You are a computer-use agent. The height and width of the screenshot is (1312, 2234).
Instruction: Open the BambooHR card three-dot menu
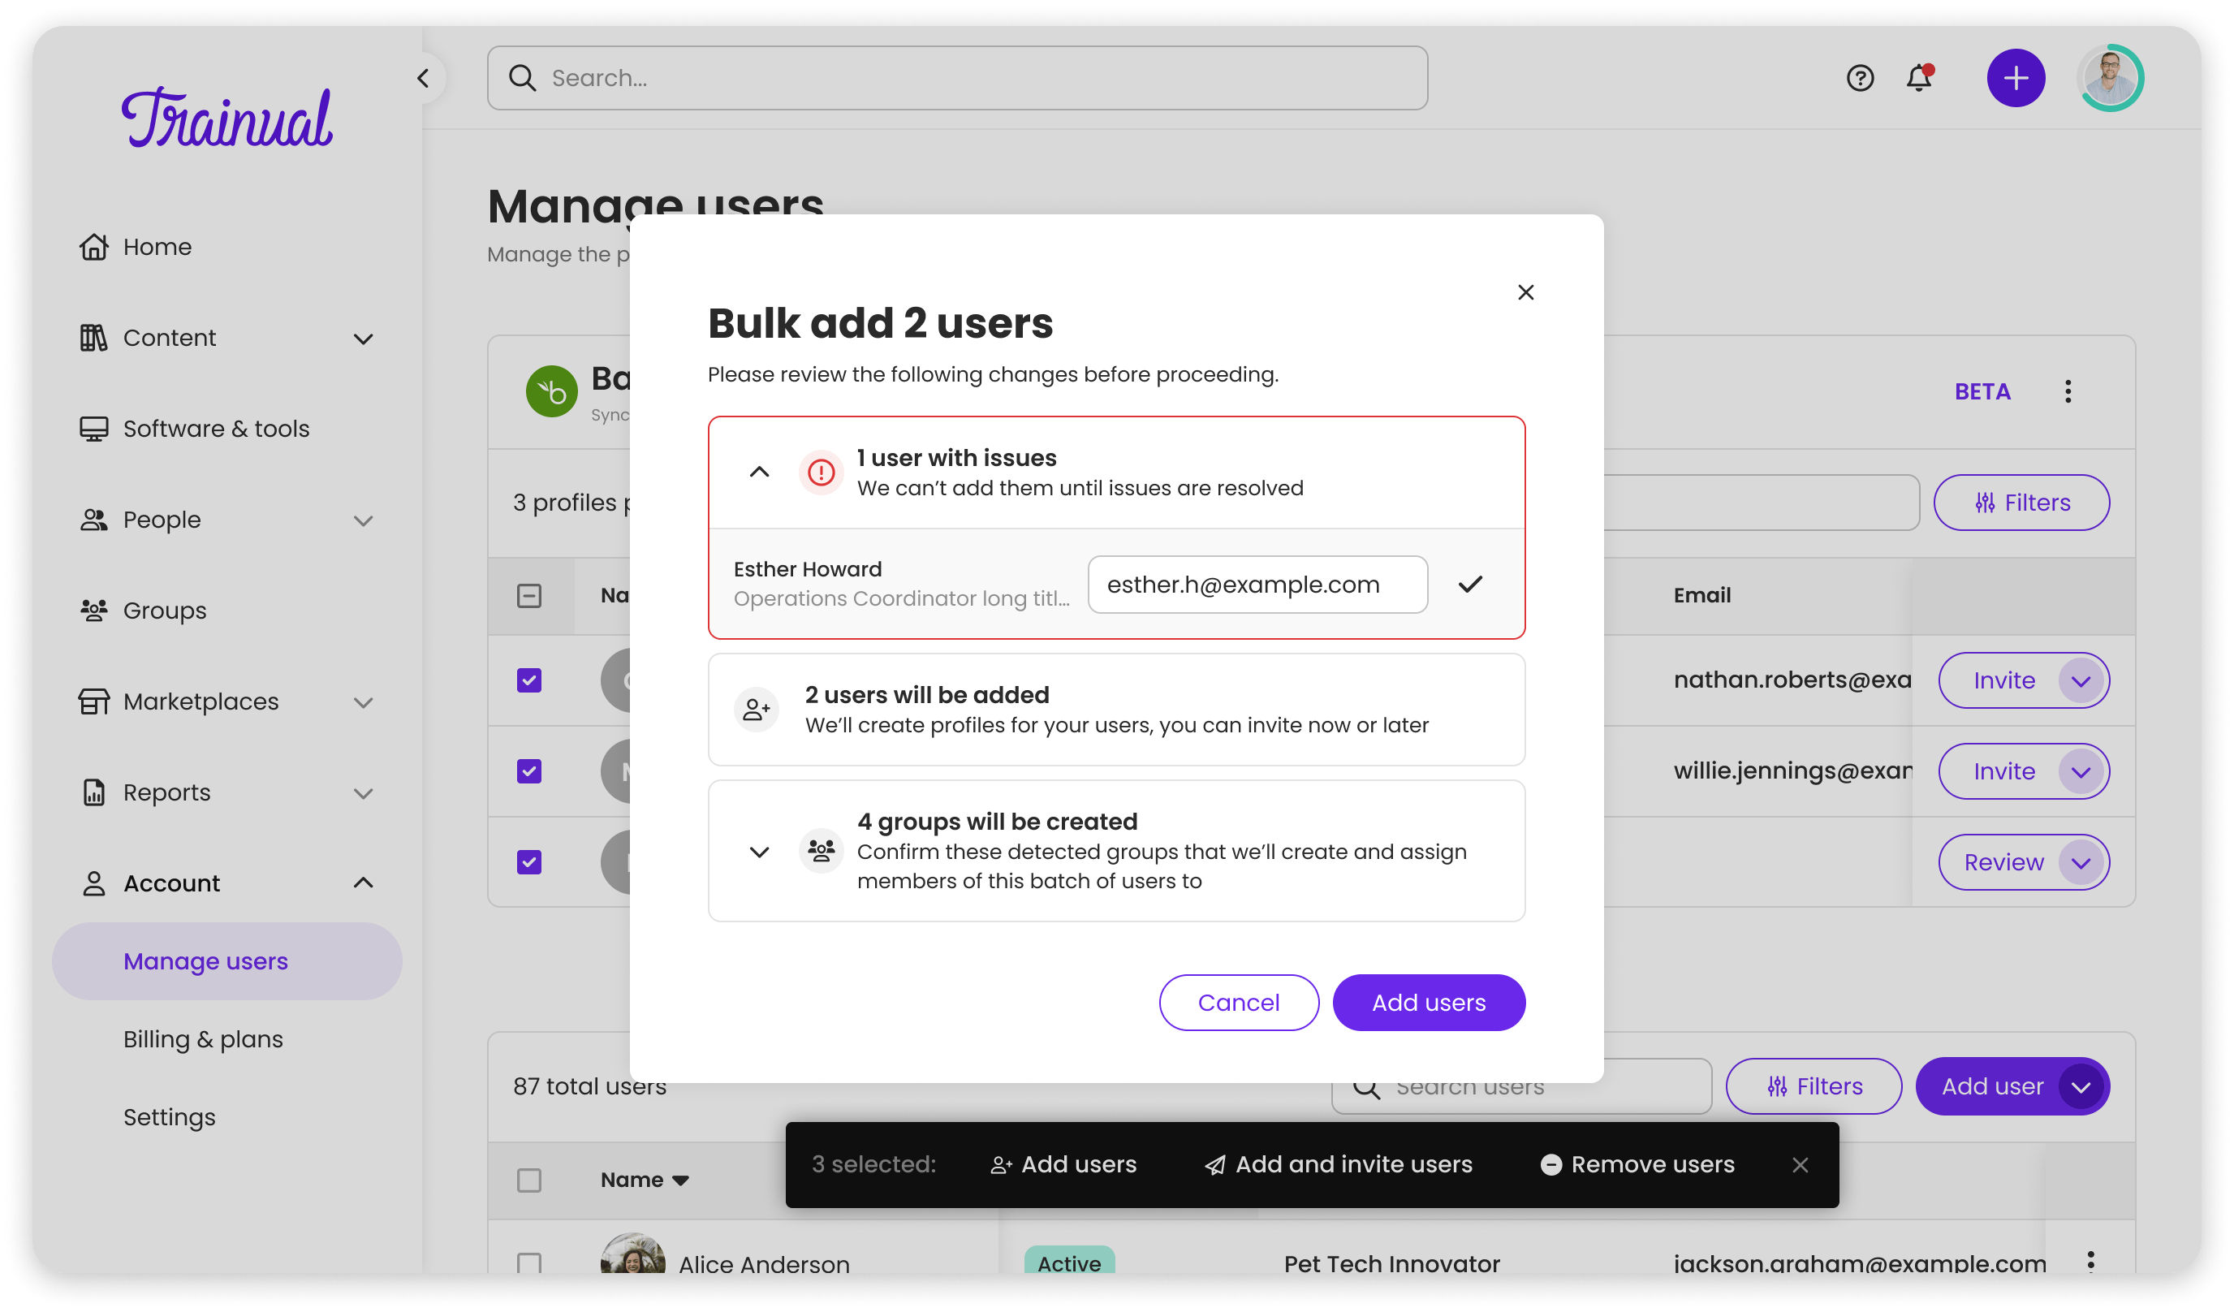[x=2068, y=391]
